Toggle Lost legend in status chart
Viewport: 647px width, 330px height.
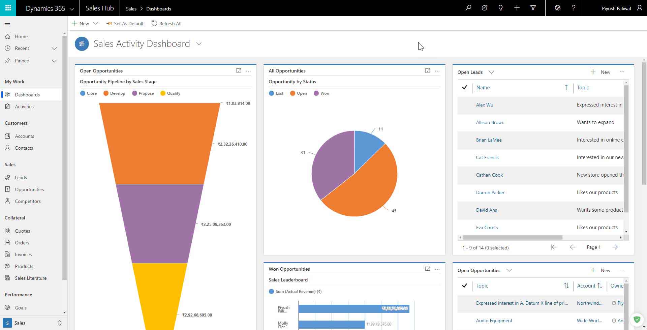point(276,93)
